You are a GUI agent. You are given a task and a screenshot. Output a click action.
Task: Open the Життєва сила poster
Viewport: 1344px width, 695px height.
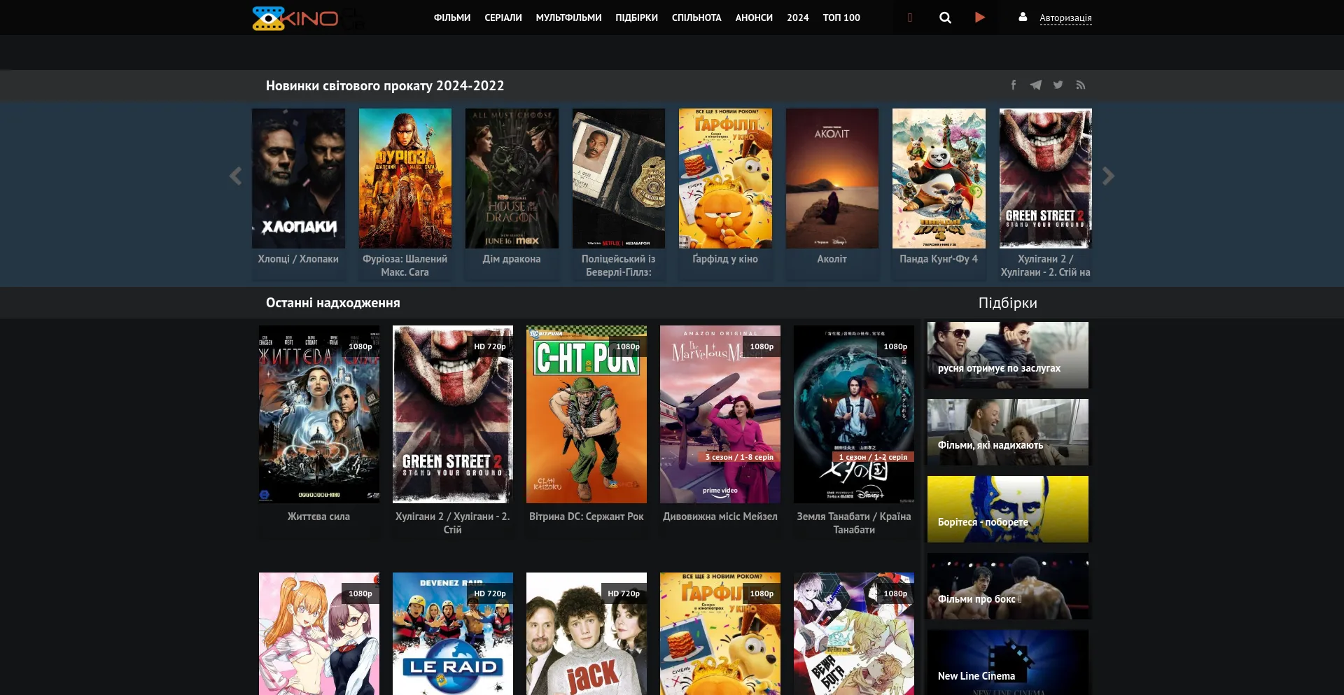[x=319, y=414]
